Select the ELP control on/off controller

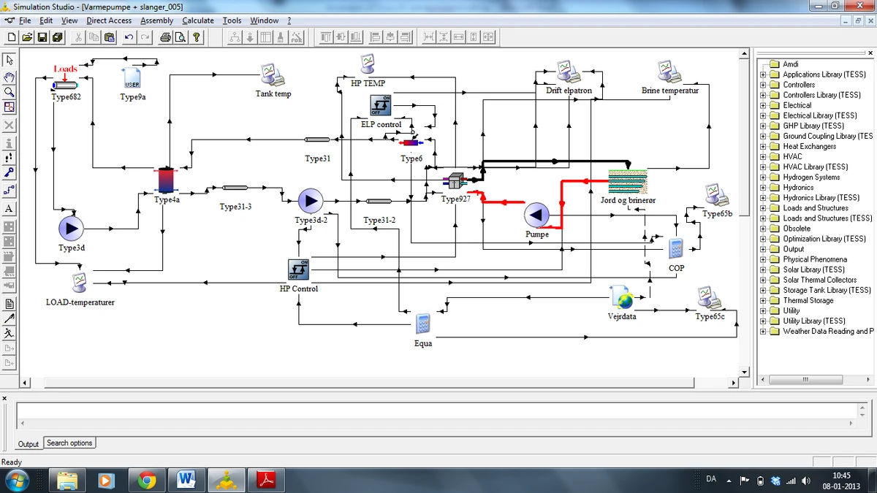[x=381, y=106]
